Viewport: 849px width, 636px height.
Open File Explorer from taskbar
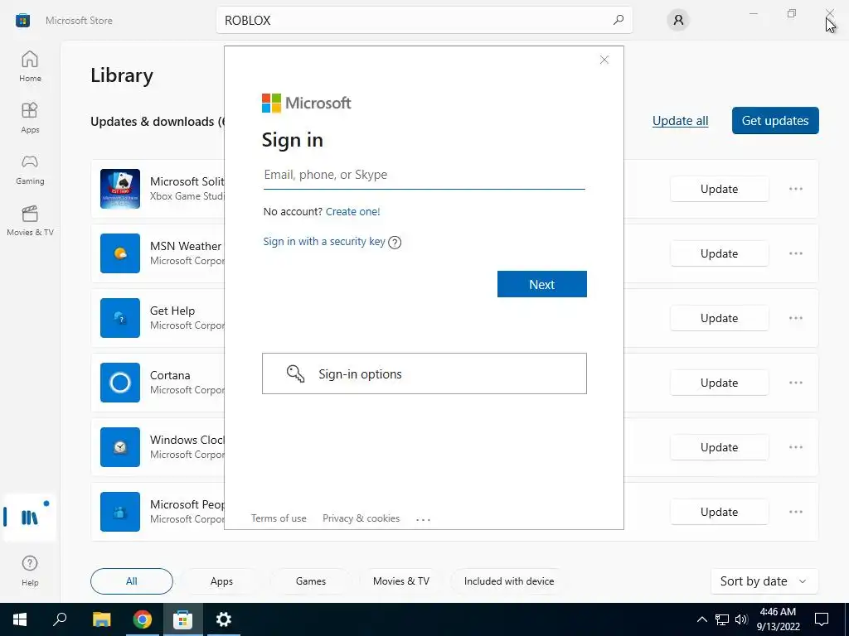point(101,619)
